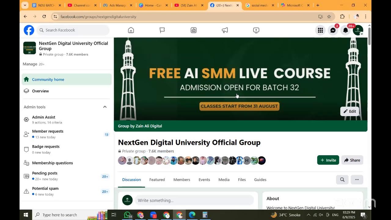Open the browser extensions puzzle icon

click(342, 16)
